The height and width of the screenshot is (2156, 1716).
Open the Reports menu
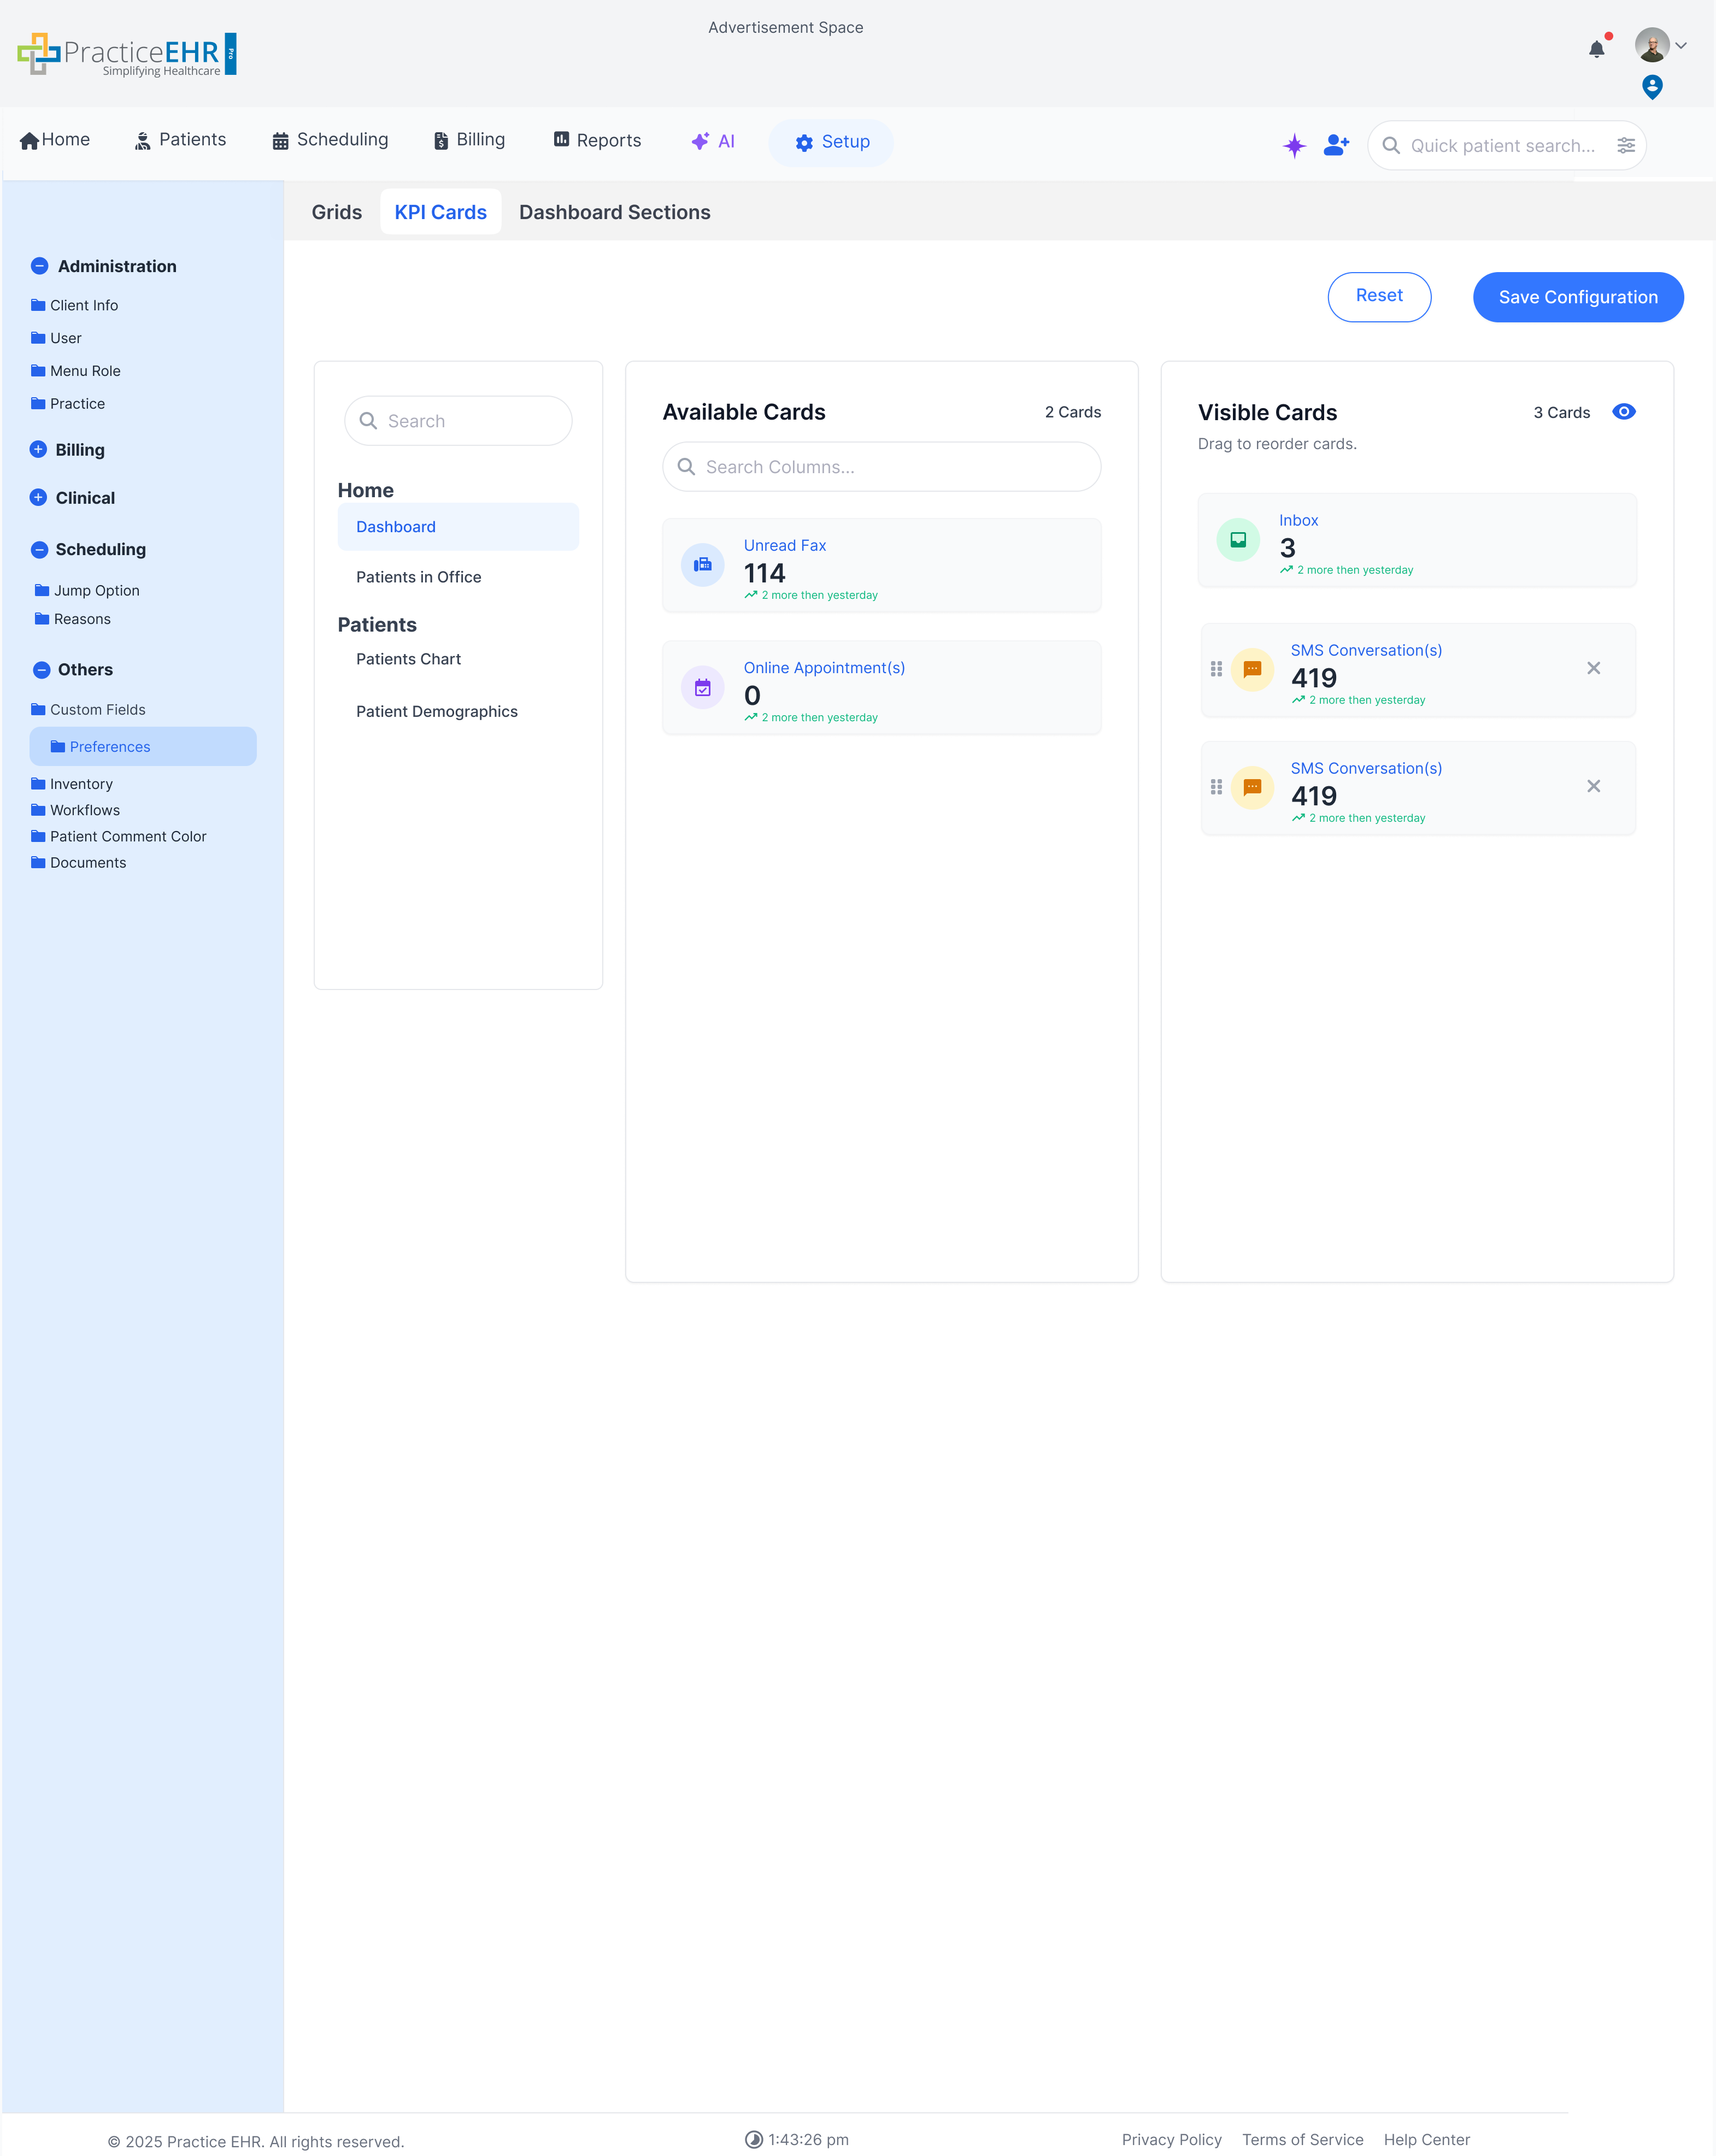click(x=597, y=140)
